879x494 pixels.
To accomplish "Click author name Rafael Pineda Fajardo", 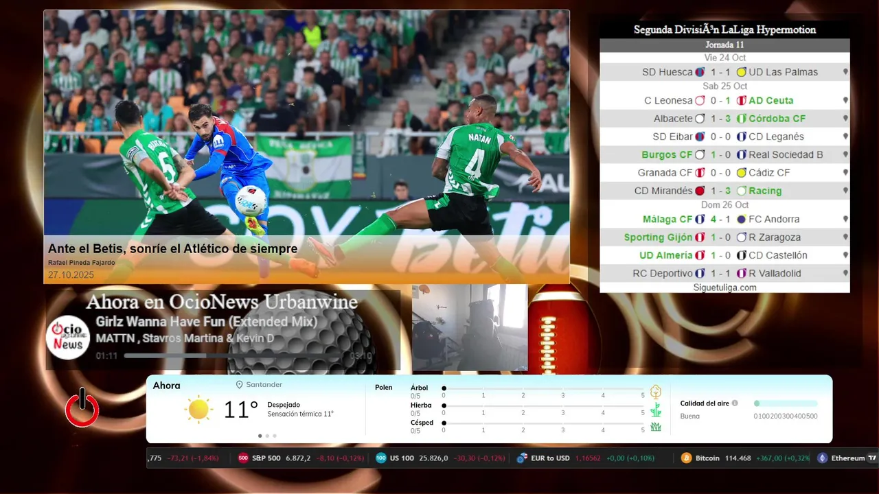I will click(82, 263).
